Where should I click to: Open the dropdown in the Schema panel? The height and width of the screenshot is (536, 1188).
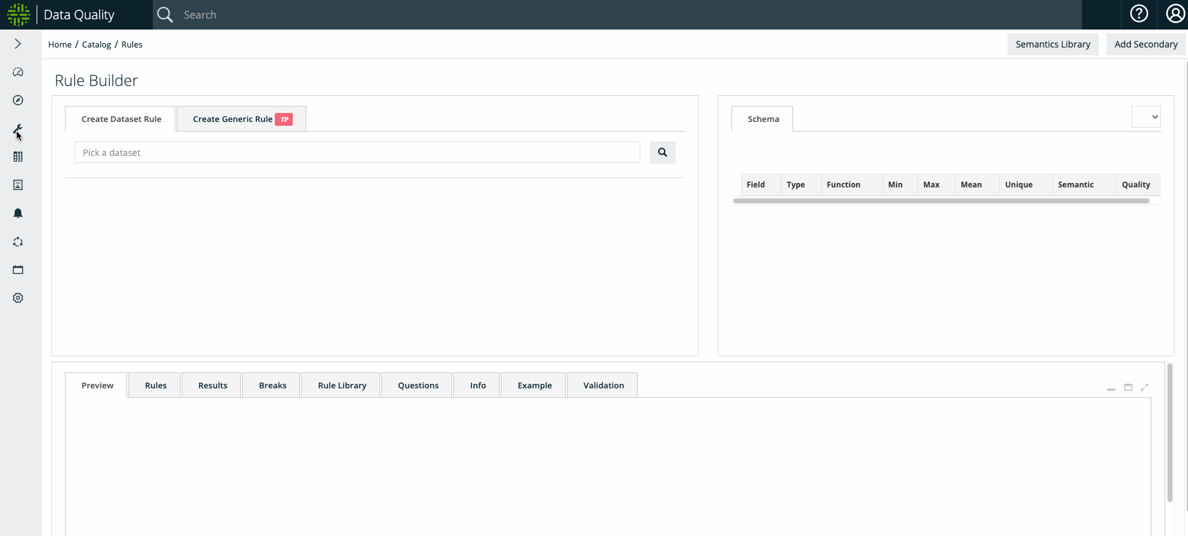point(1146,117)
